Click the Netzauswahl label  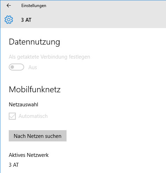[x=23, y=105]
